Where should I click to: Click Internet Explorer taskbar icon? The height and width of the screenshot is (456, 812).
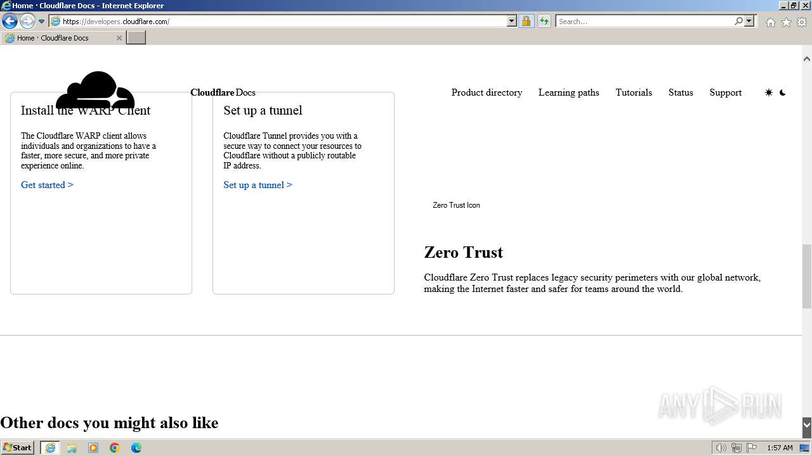click(x=50, y=448)
